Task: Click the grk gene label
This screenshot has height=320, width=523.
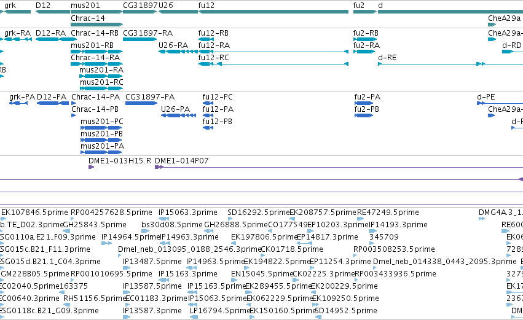Action: click(x=10, y=6)
